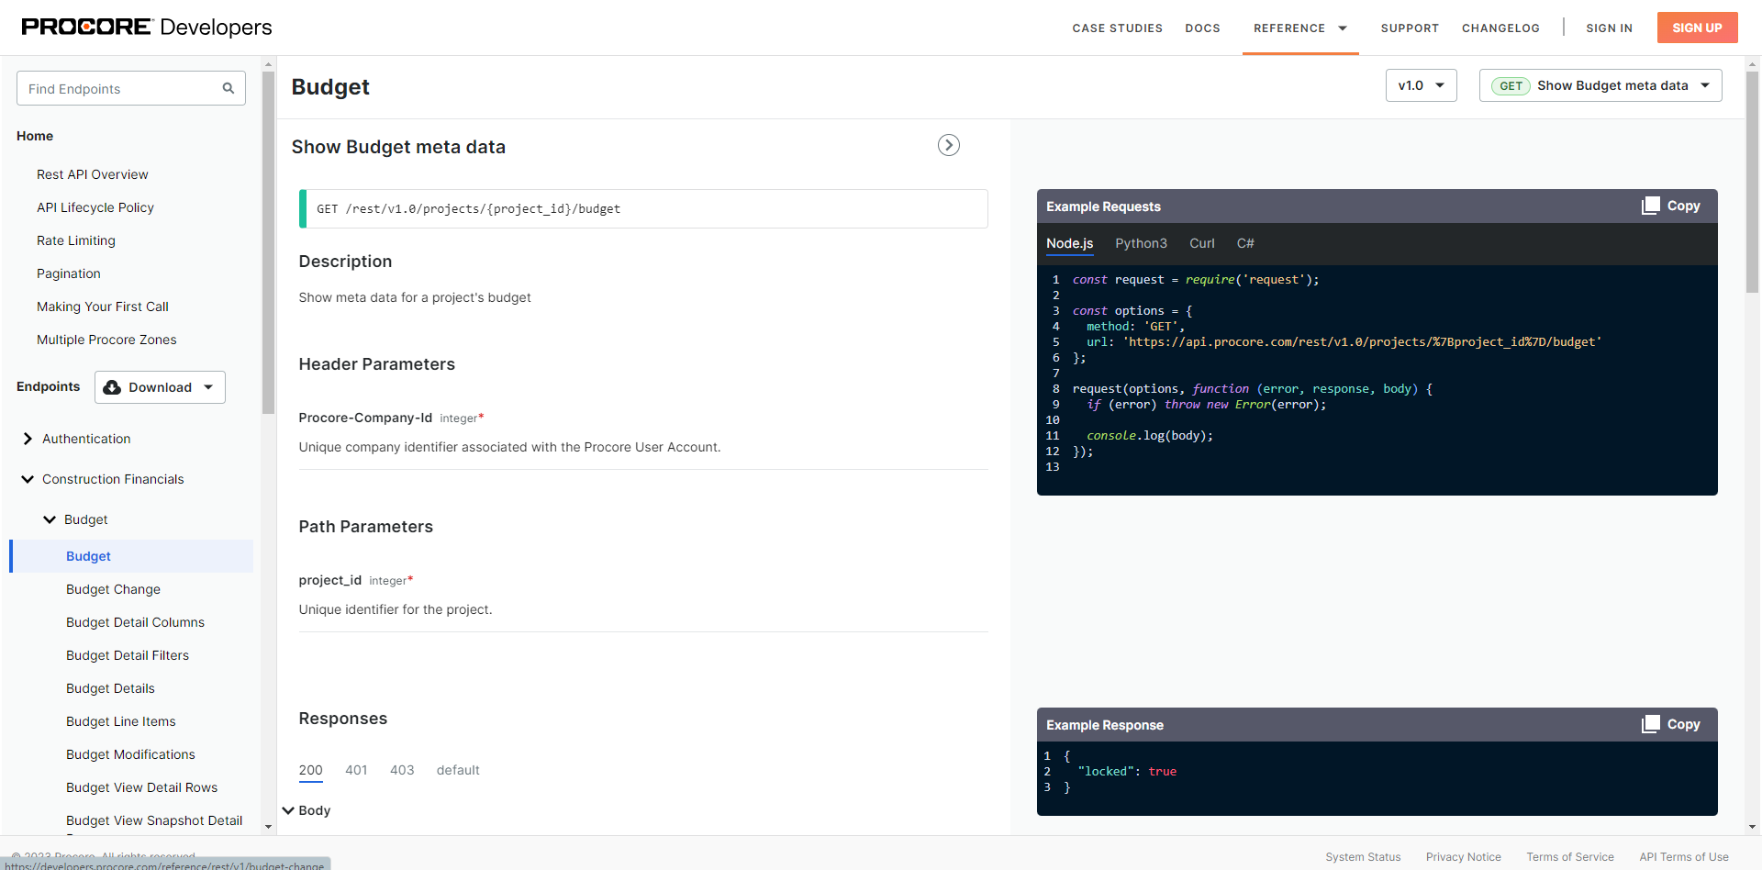Collapse the Construction Financials section
The height and width of the screenshot is (870, 1762).
(28, 479)
